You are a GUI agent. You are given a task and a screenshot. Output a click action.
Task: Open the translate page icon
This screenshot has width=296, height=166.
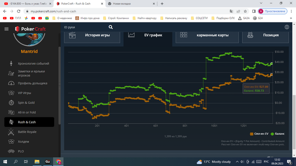click(231, 11)
